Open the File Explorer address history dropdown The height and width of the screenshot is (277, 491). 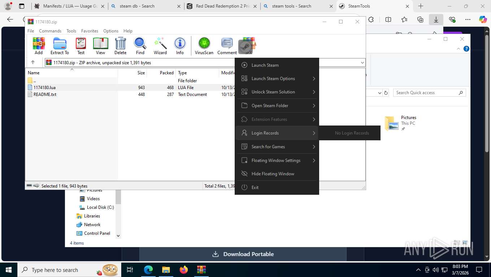(x=379, y=93)
